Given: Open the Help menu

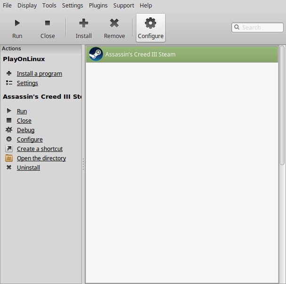Looking at the screenshot, I should (x=146, y=6).
